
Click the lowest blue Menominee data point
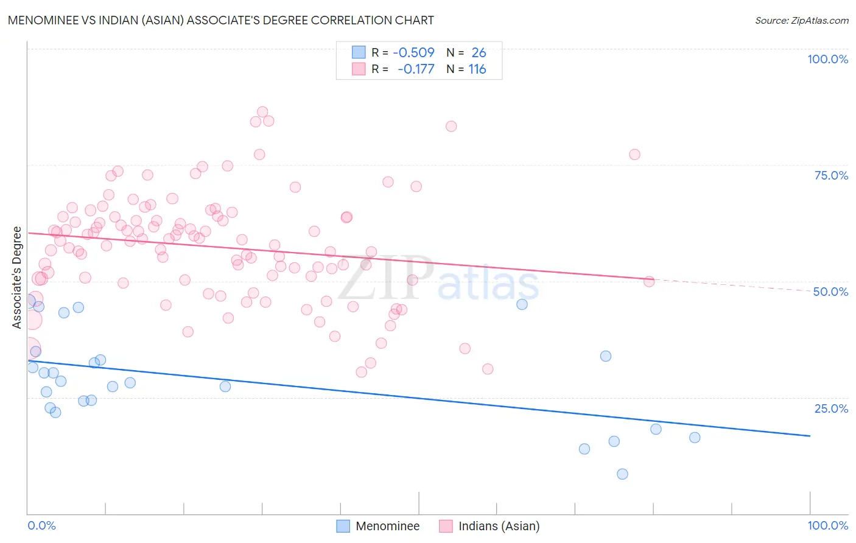[622, 474]
